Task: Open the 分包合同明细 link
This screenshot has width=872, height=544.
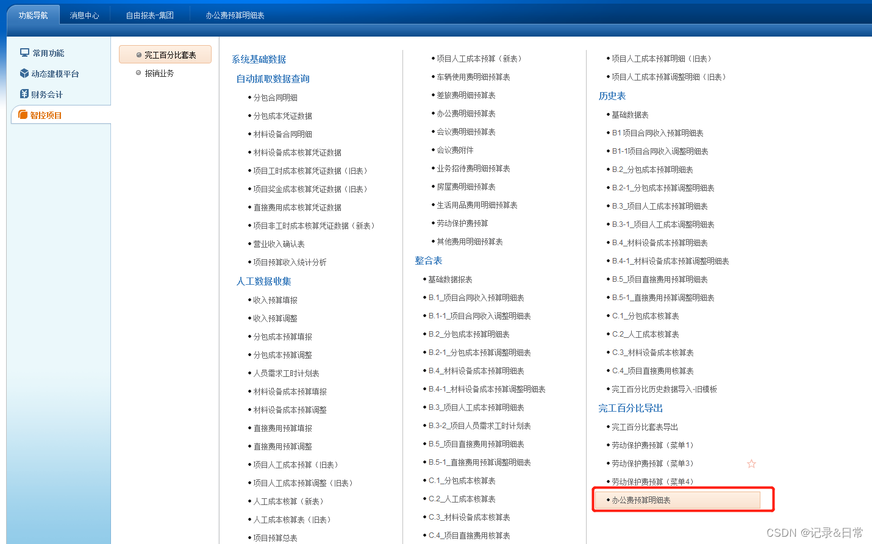Action: pos(275,98)
